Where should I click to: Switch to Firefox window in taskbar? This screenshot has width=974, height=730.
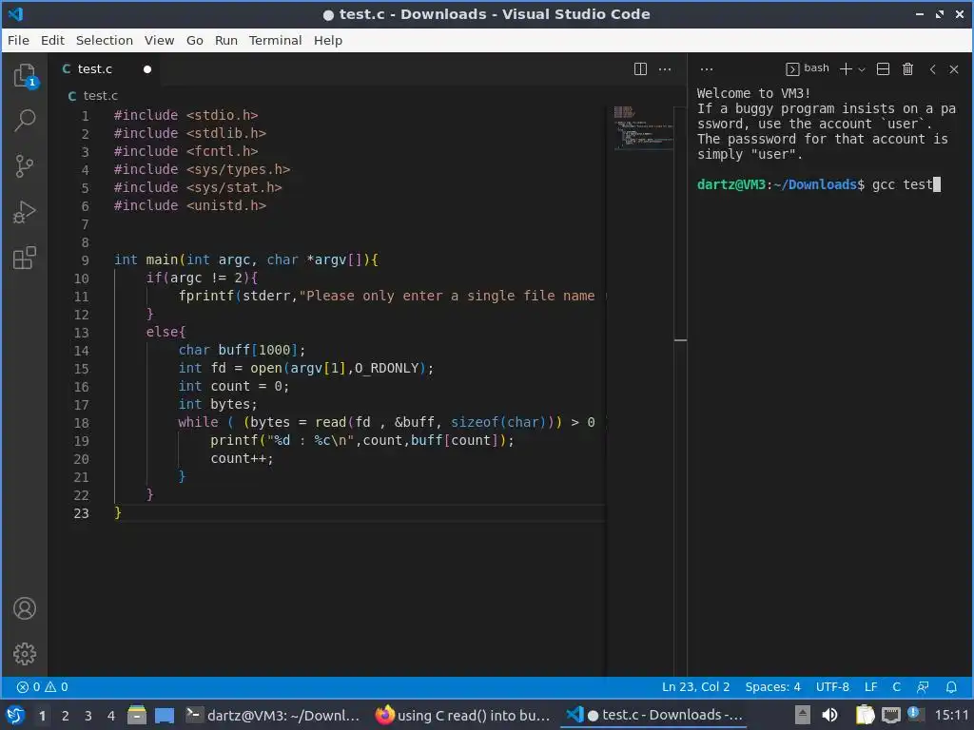(463, 715)
